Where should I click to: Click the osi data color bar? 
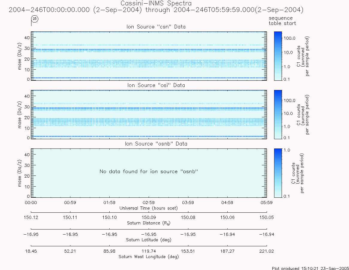tap(278, 115)
